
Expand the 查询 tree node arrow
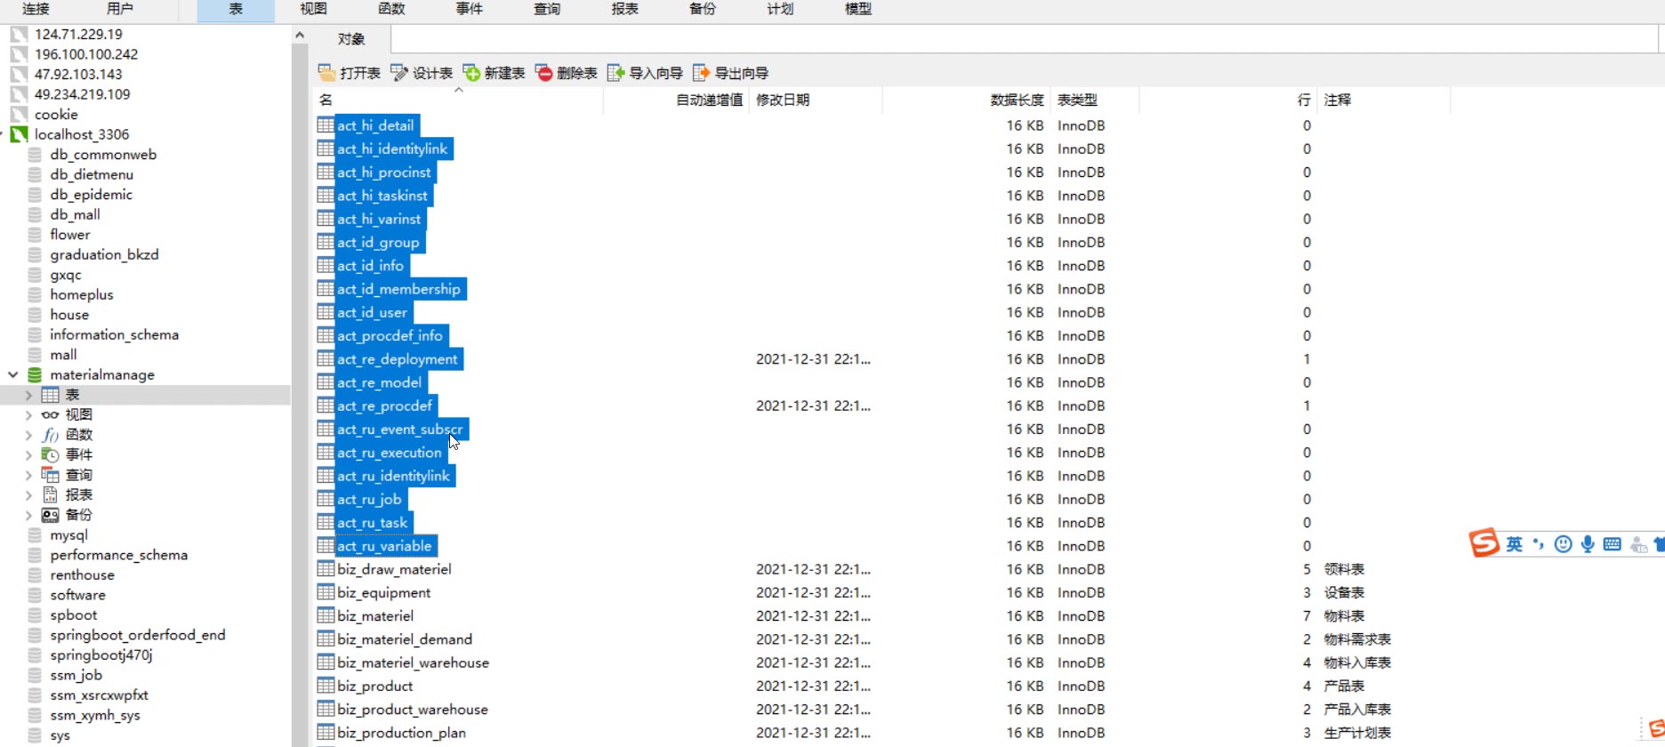click(x=28, y=475)
